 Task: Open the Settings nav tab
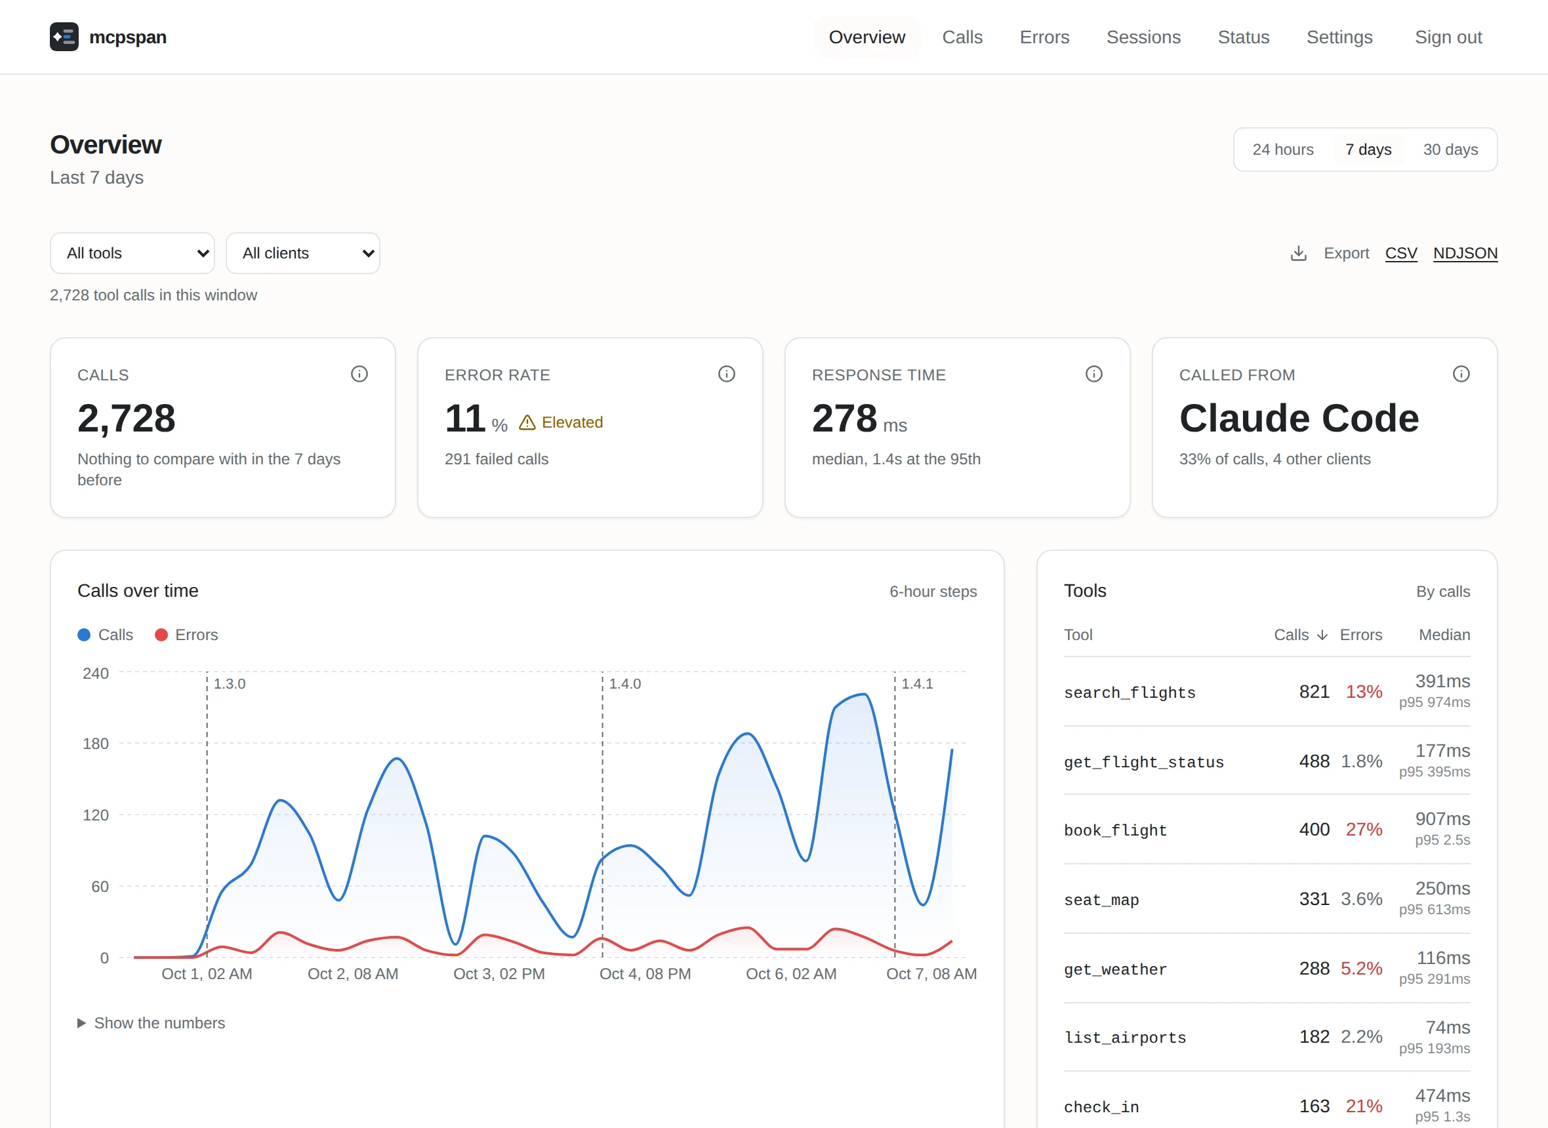pos(1339,37)
